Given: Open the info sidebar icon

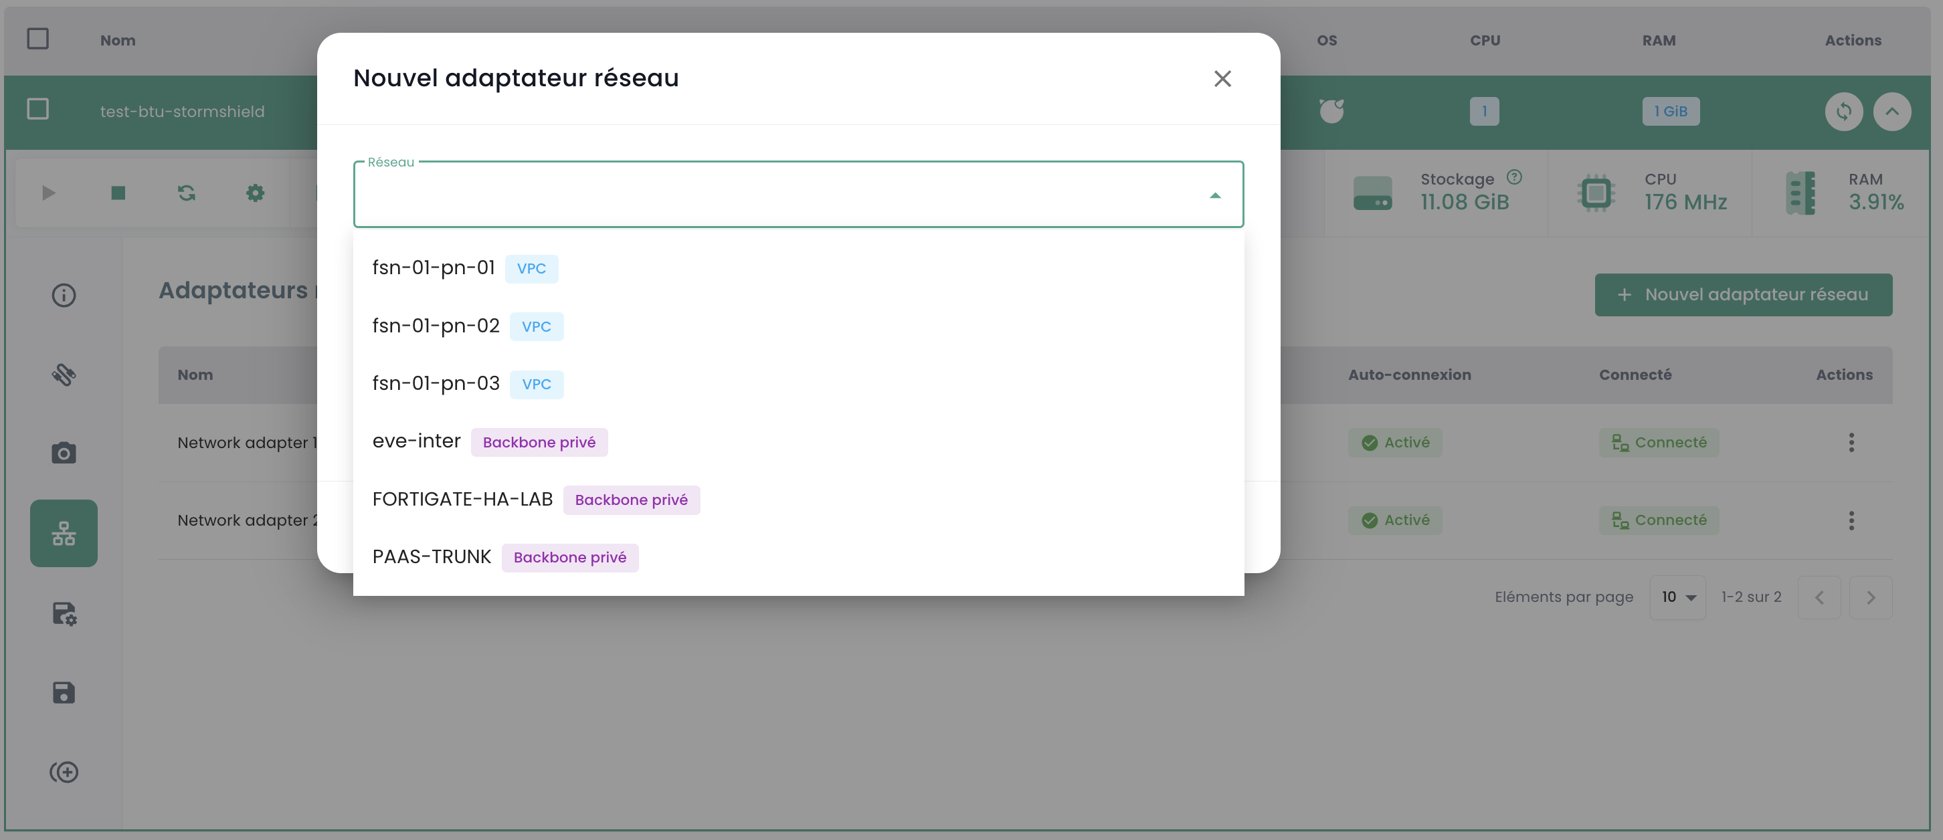Looking at the screenshot, I should 64,295.
